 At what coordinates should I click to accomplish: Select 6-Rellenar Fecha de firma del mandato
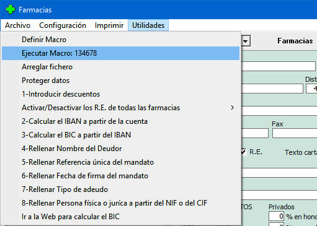121,176
